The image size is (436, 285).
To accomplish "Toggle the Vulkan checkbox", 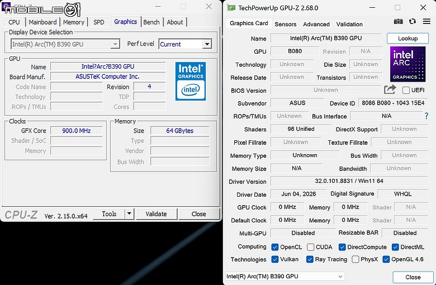I will 274,259.
